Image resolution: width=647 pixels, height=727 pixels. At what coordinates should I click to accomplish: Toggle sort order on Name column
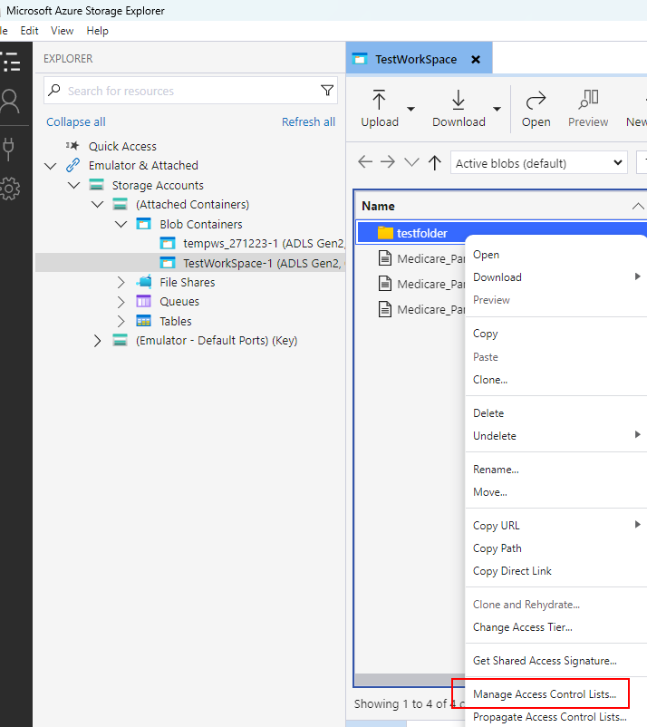(x=638, y=207)
